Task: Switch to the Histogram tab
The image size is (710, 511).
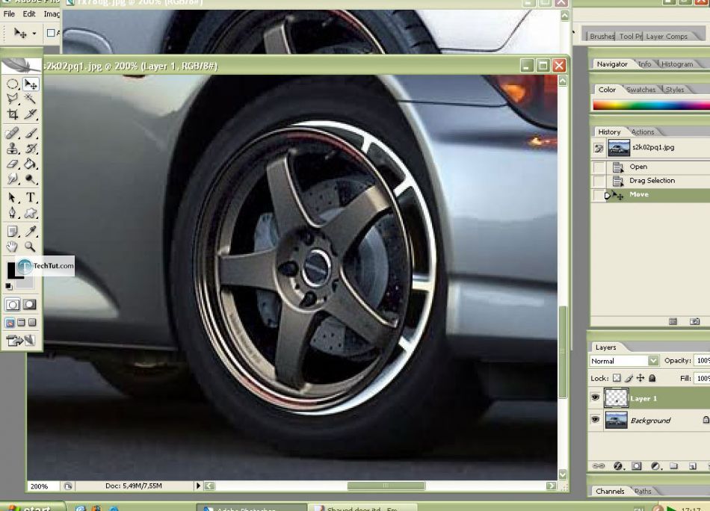Action: pyautogui.click(x=677, y=64)
